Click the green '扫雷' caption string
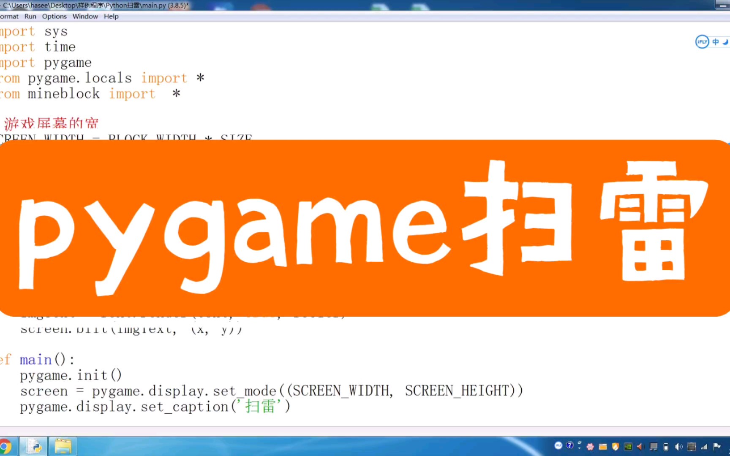Screen dimensions: 730x456 (259, 407)
